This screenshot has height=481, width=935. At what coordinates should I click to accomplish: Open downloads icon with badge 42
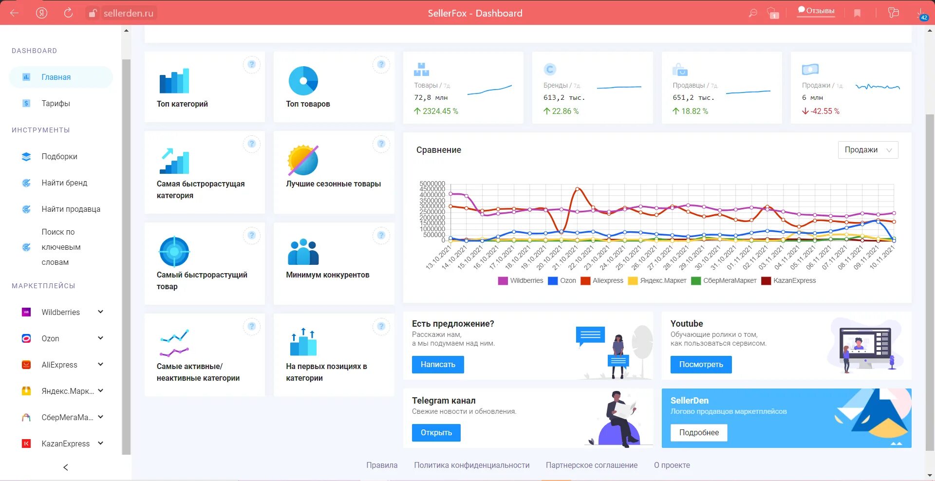[921, 14]
